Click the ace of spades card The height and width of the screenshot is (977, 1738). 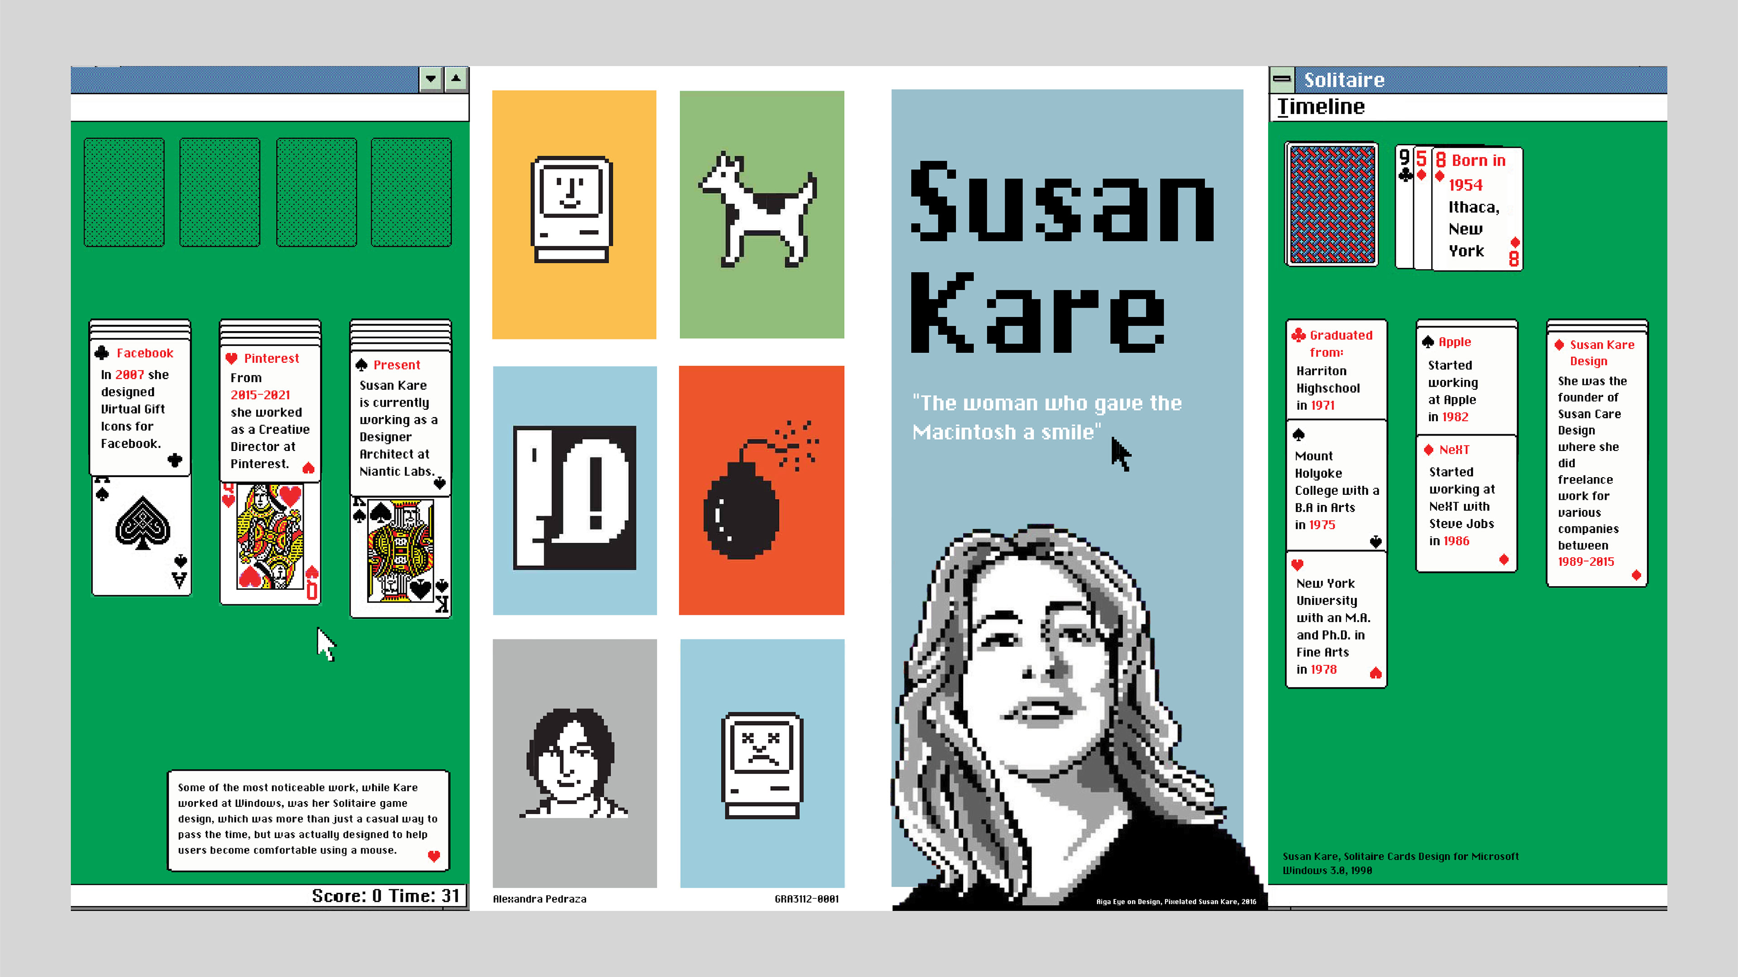[142, 536]
